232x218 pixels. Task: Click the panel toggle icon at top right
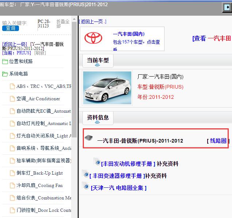point(227,7)
